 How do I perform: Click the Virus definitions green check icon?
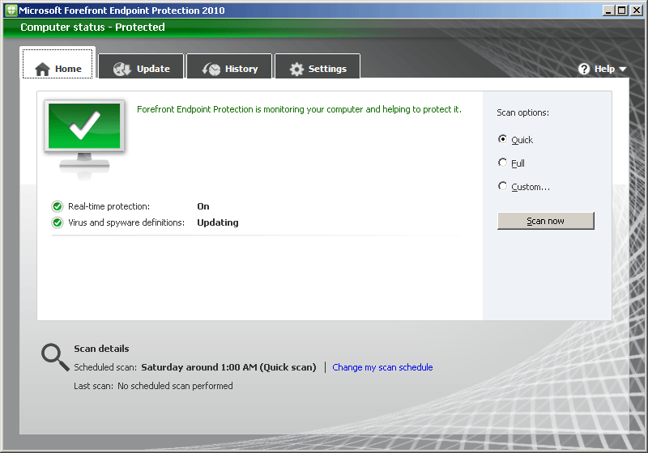click(x=57, y=222)
